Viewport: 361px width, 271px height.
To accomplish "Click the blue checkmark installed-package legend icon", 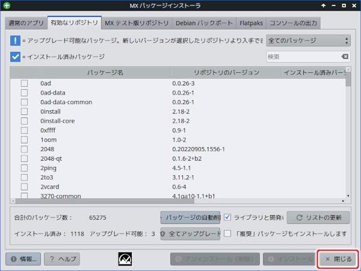I will pyautogui.click(x=15, y=57).
